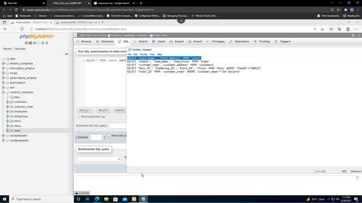Expand bitnami_wordpress database node

pos(3,64)
